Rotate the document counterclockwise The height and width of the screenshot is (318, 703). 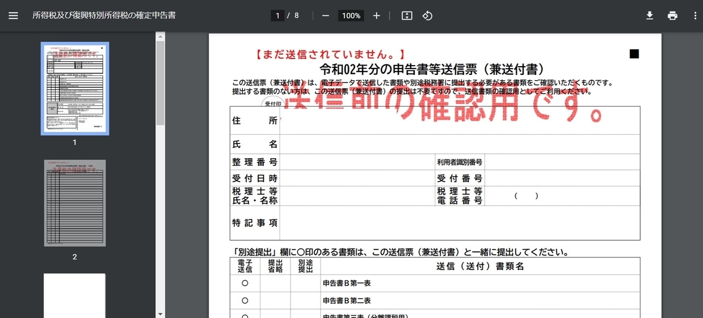(x=428, y=16)
